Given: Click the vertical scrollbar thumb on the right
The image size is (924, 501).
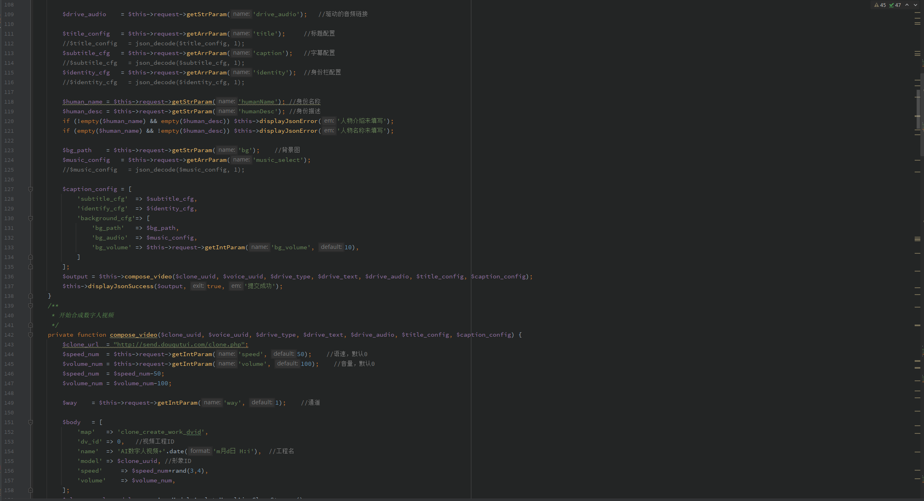Looking at the screenshot, I should tap(918, 109).
